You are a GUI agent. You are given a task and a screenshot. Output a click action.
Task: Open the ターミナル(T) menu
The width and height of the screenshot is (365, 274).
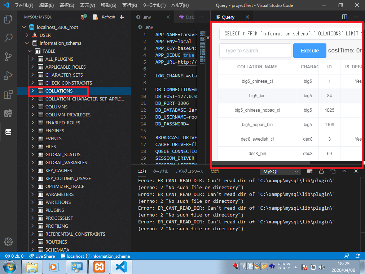point(154,5)
